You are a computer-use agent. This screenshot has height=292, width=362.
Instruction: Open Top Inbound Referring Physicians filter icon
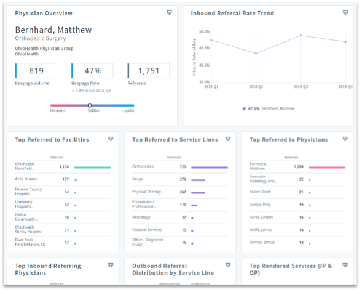pos(111,266)
